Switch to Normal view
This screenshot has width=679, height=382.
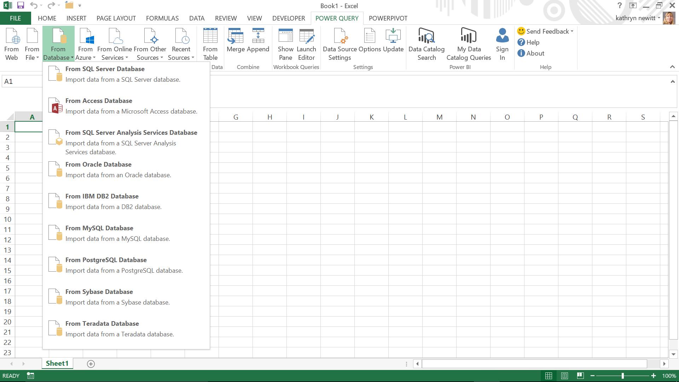click(549, 376)
